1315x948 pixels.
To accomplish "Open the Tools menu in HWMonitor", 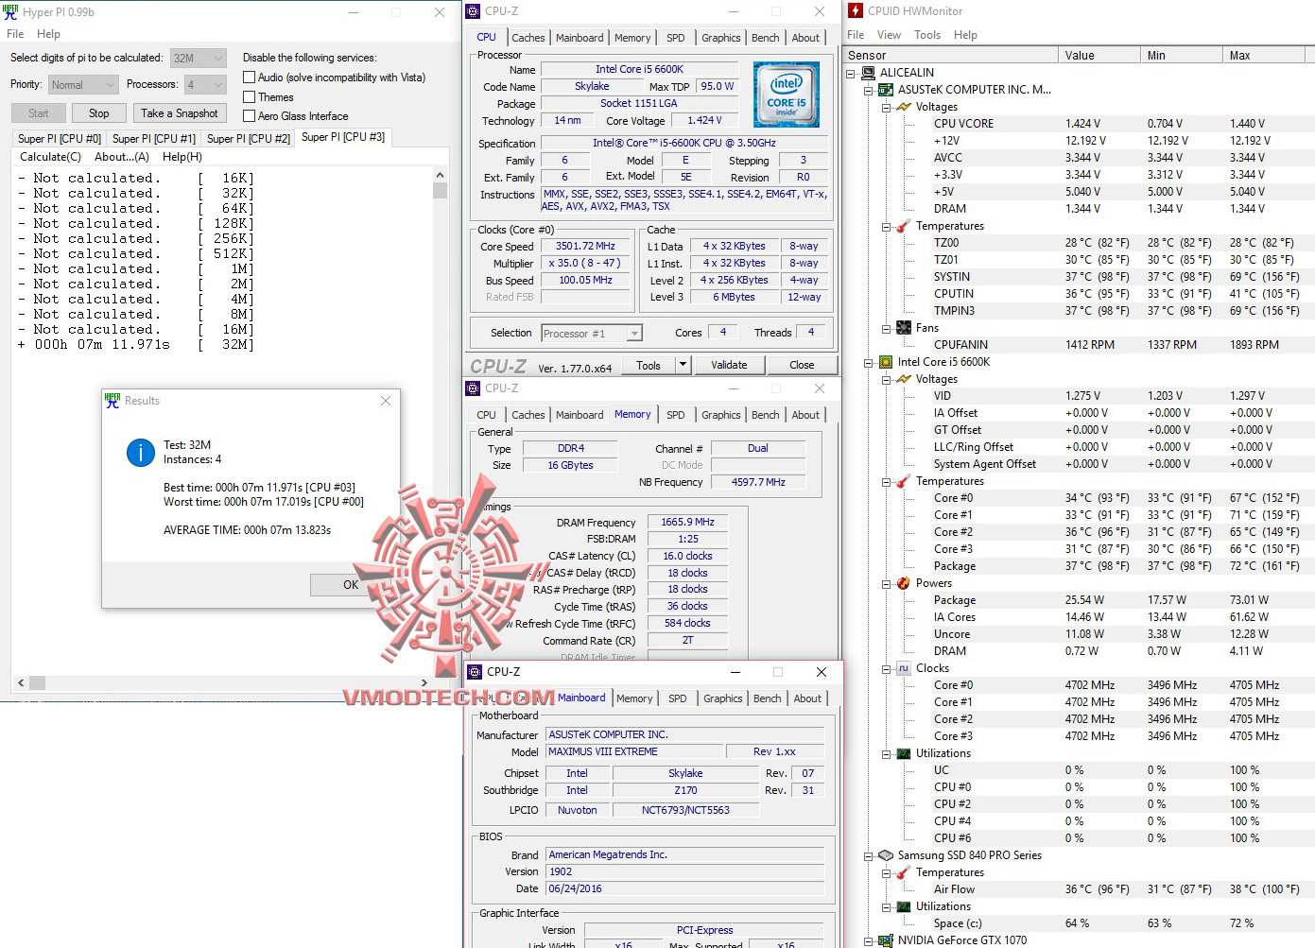I will (927, 35).
